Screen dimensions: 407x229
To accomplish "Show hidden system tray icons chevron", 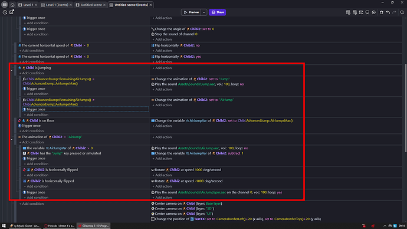I will click(385, 226).
